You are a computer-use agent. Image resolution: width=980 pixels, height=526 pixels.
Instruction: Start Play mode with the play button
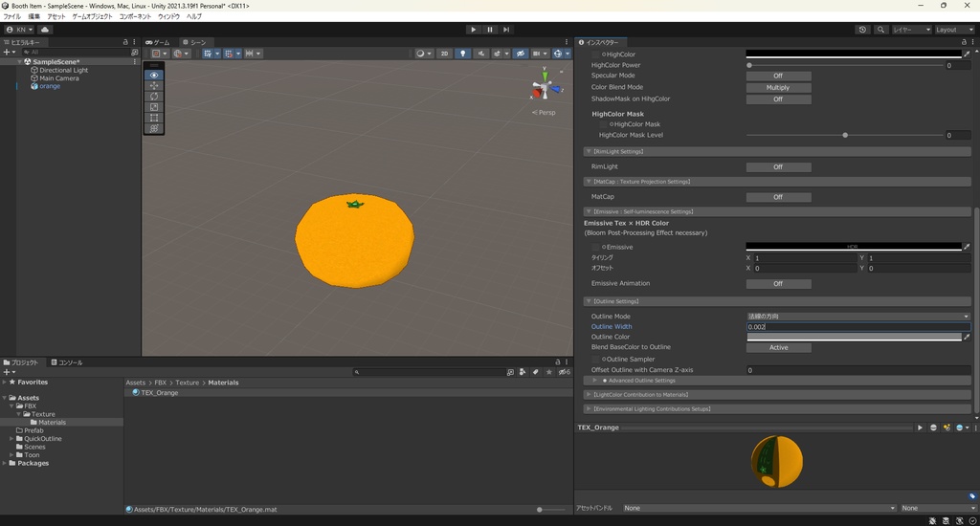coord(473,30)
